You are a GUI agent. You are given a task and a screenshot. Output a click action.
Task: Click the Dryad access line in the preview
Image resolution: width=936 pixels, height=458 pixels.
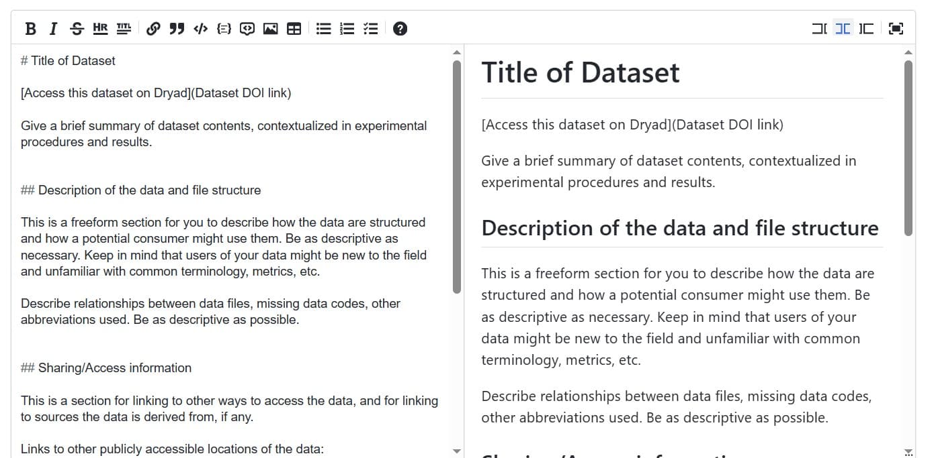632,125
